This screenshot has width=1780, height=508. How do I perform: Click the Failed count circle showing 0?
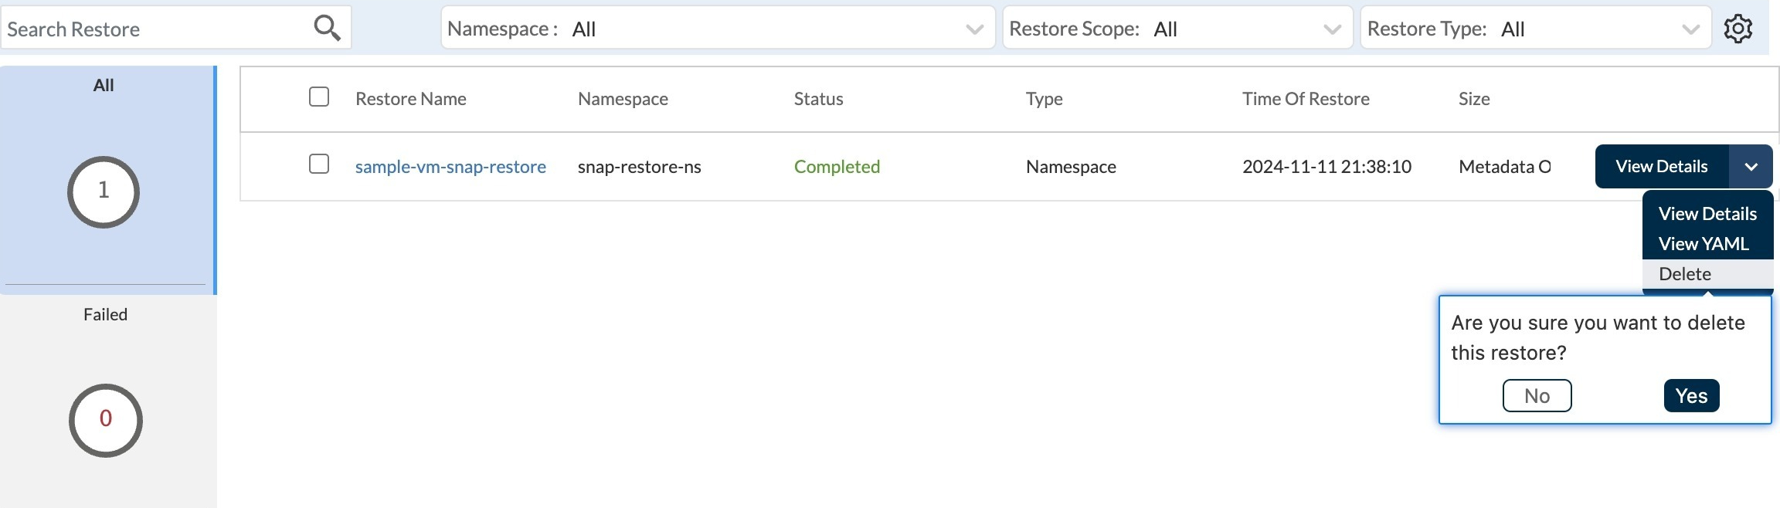(106, 419)
